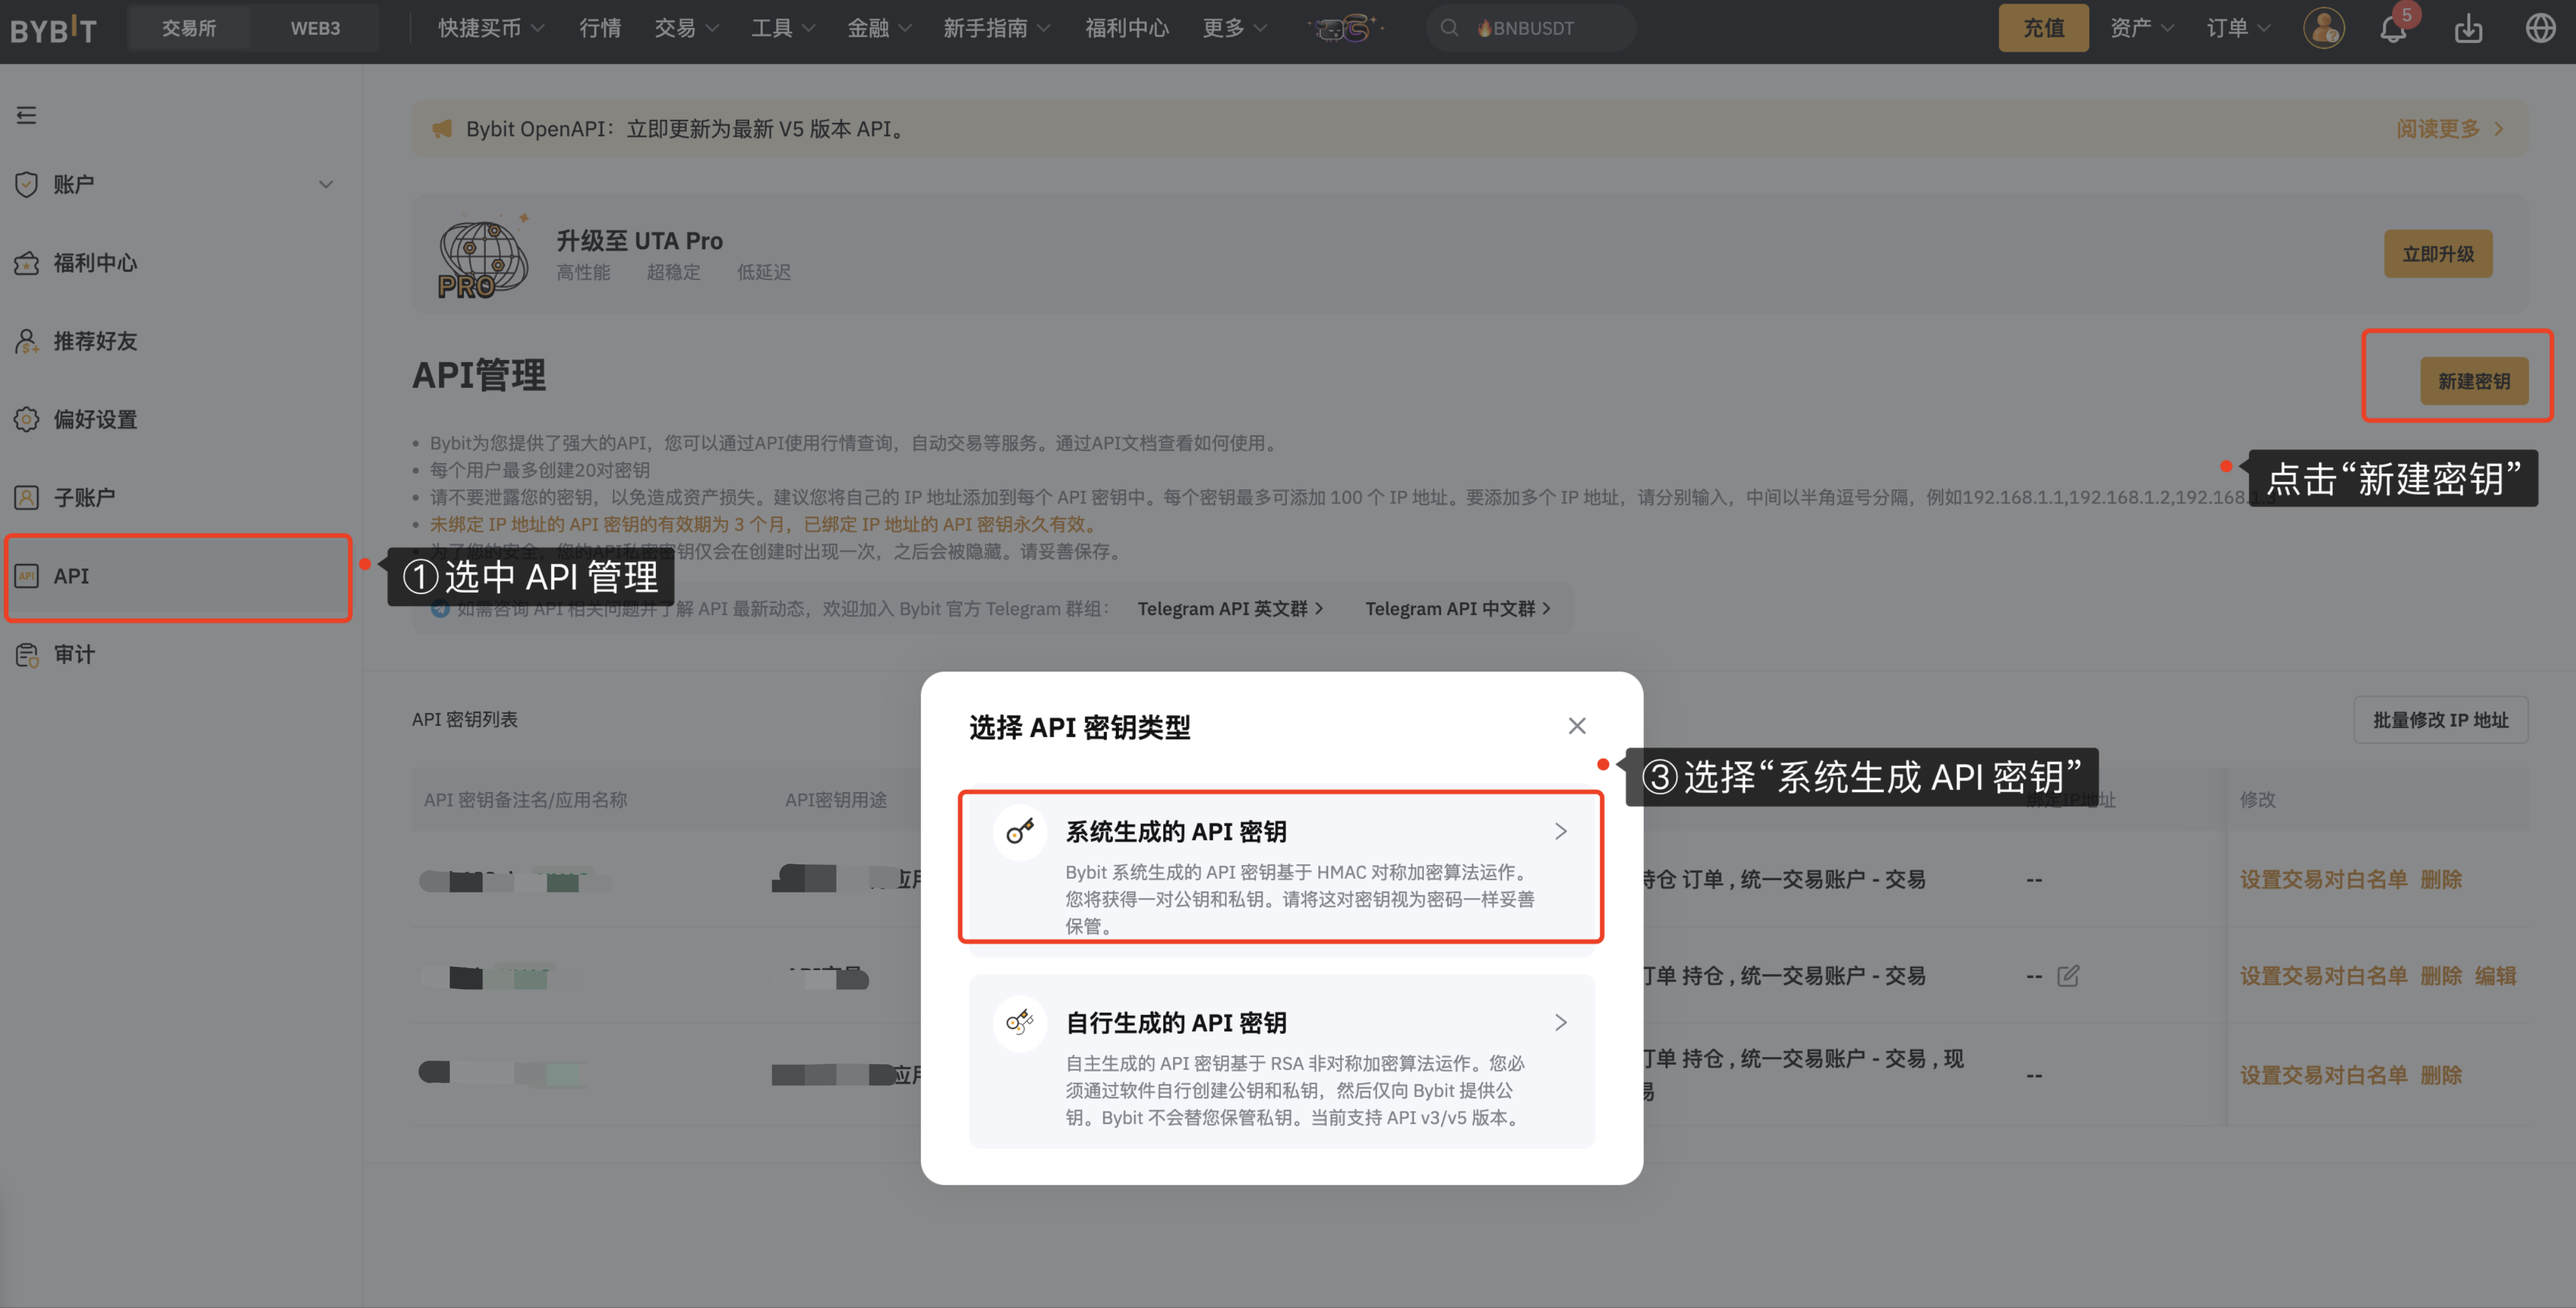Click 设置交易对白名单 in the third key row
Screen dimensions: 2576x1308
(2323, 1075)
